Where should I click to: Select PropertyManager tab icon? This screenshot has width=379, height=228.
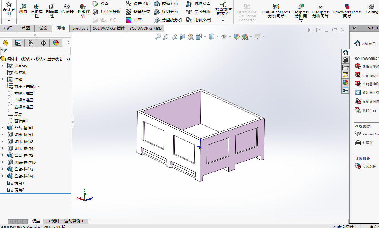18,43
